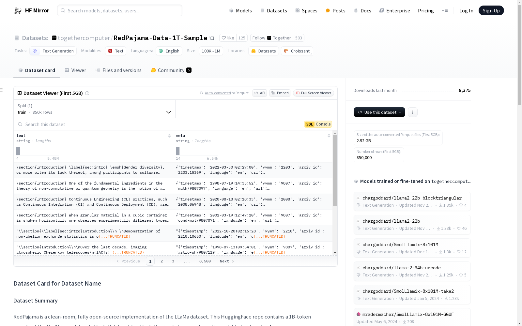Click the togethercomputer namespace link
Screen dimensions: 522x326
point(84,38)
